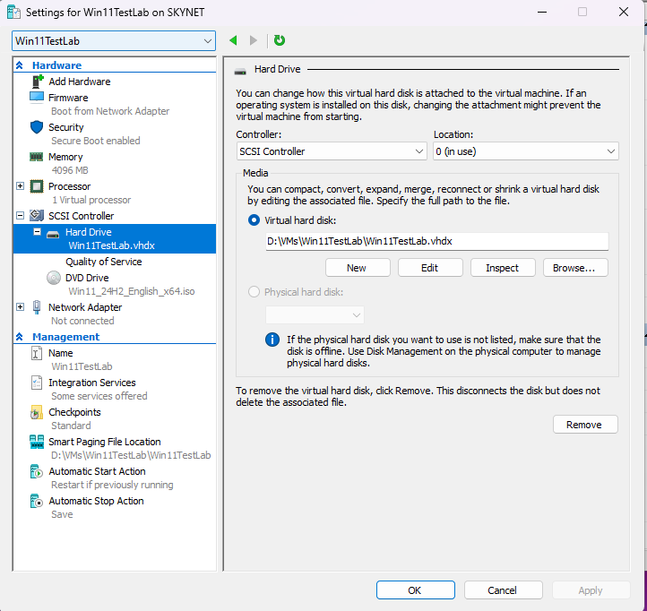Select Win11_24H2_English_x64.iso DVD entry
The height and width of the screenshot is (611, 647).
pos(132,291)
